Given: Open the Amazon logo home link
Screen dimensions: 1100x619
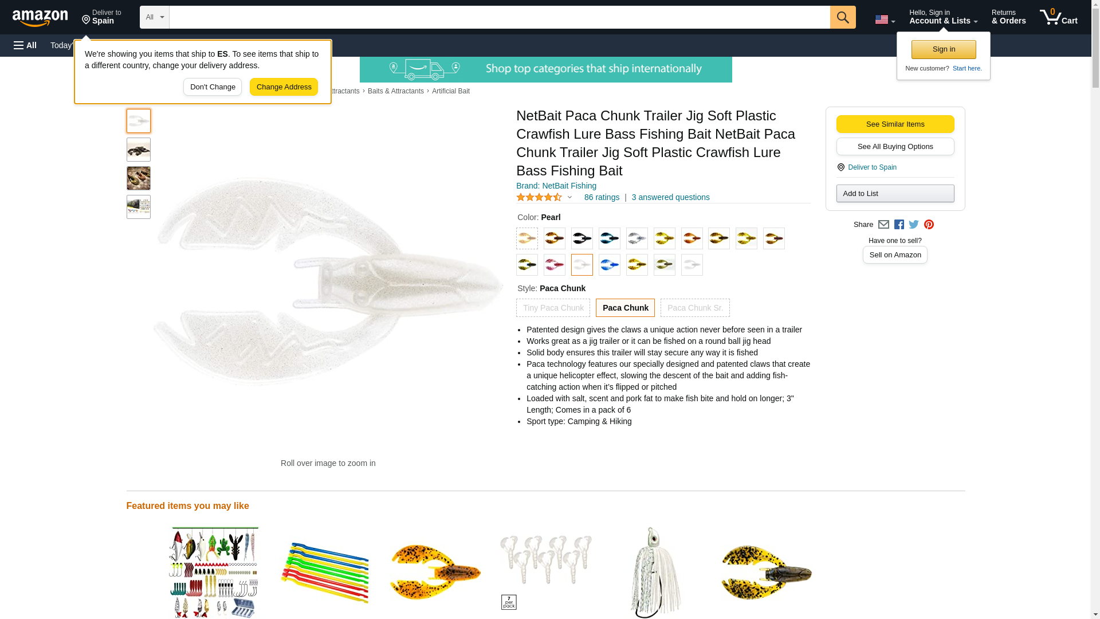Looking at the screenshot, I should coord(40,18).
